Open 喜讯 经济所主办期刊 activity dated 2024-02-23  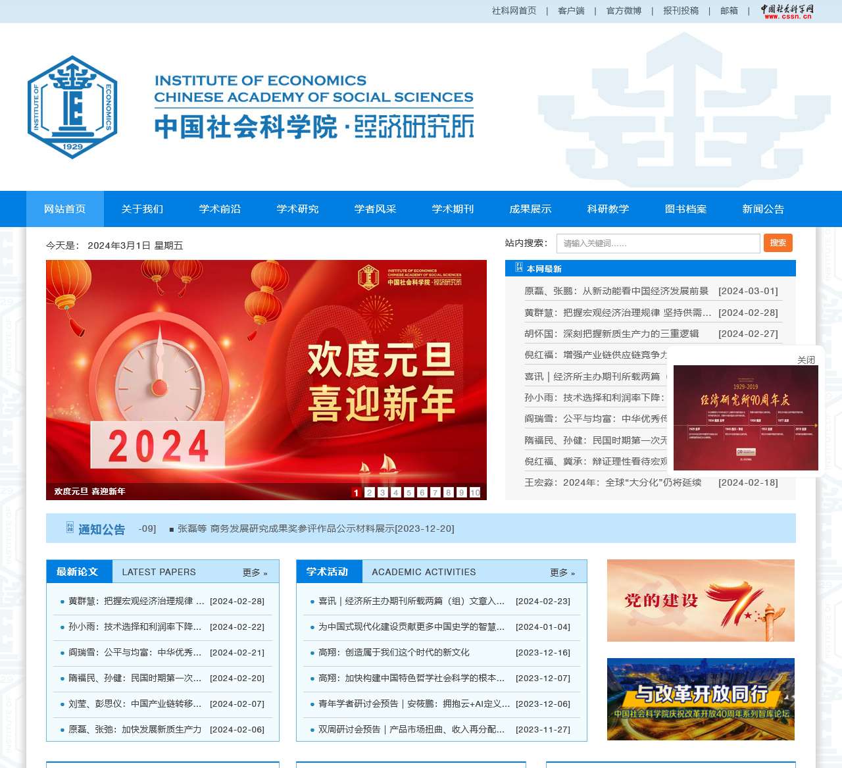pos(411,602)
